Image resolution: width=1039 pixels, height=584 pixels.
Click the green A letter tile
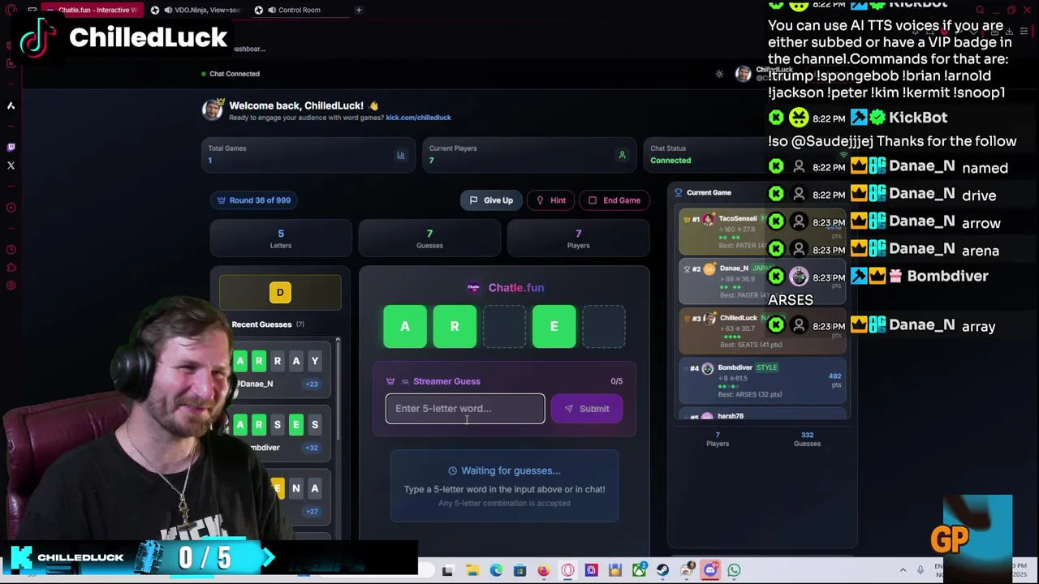tap(405, 326)
